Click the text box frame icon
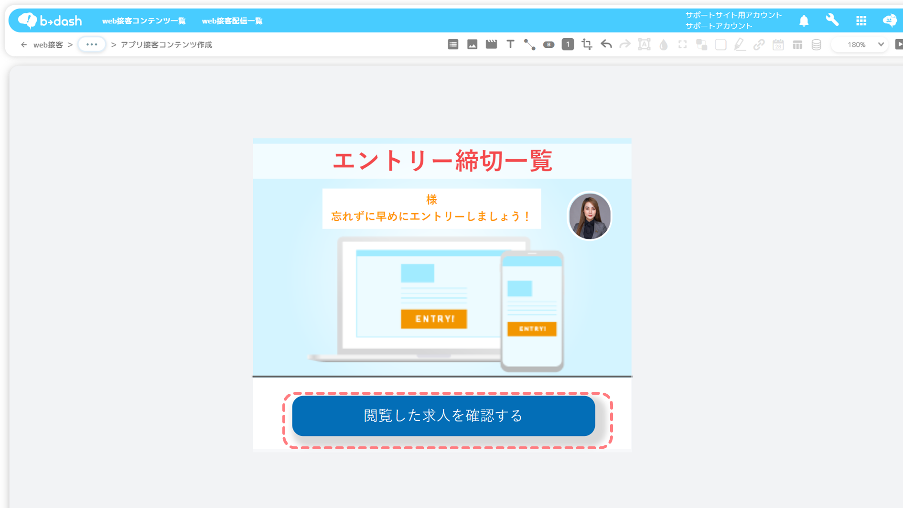This screenshot has width=903, height=508. tap(644, 44)
